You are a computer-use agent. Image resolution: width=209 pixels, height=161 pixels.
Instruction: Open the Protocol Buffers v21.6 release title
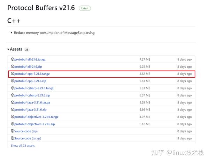41,8
